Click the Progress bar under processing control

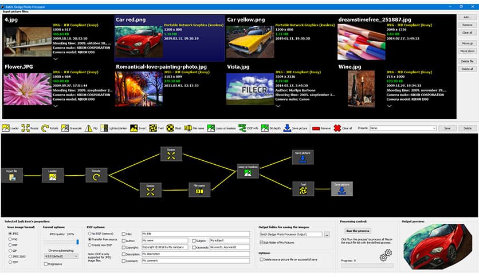(367, 266)
